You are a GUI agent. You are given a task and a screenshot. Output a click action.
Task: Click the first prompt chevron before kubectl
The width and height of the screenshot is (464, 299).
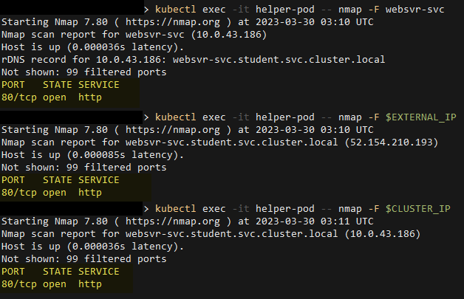tap(146, 10)
